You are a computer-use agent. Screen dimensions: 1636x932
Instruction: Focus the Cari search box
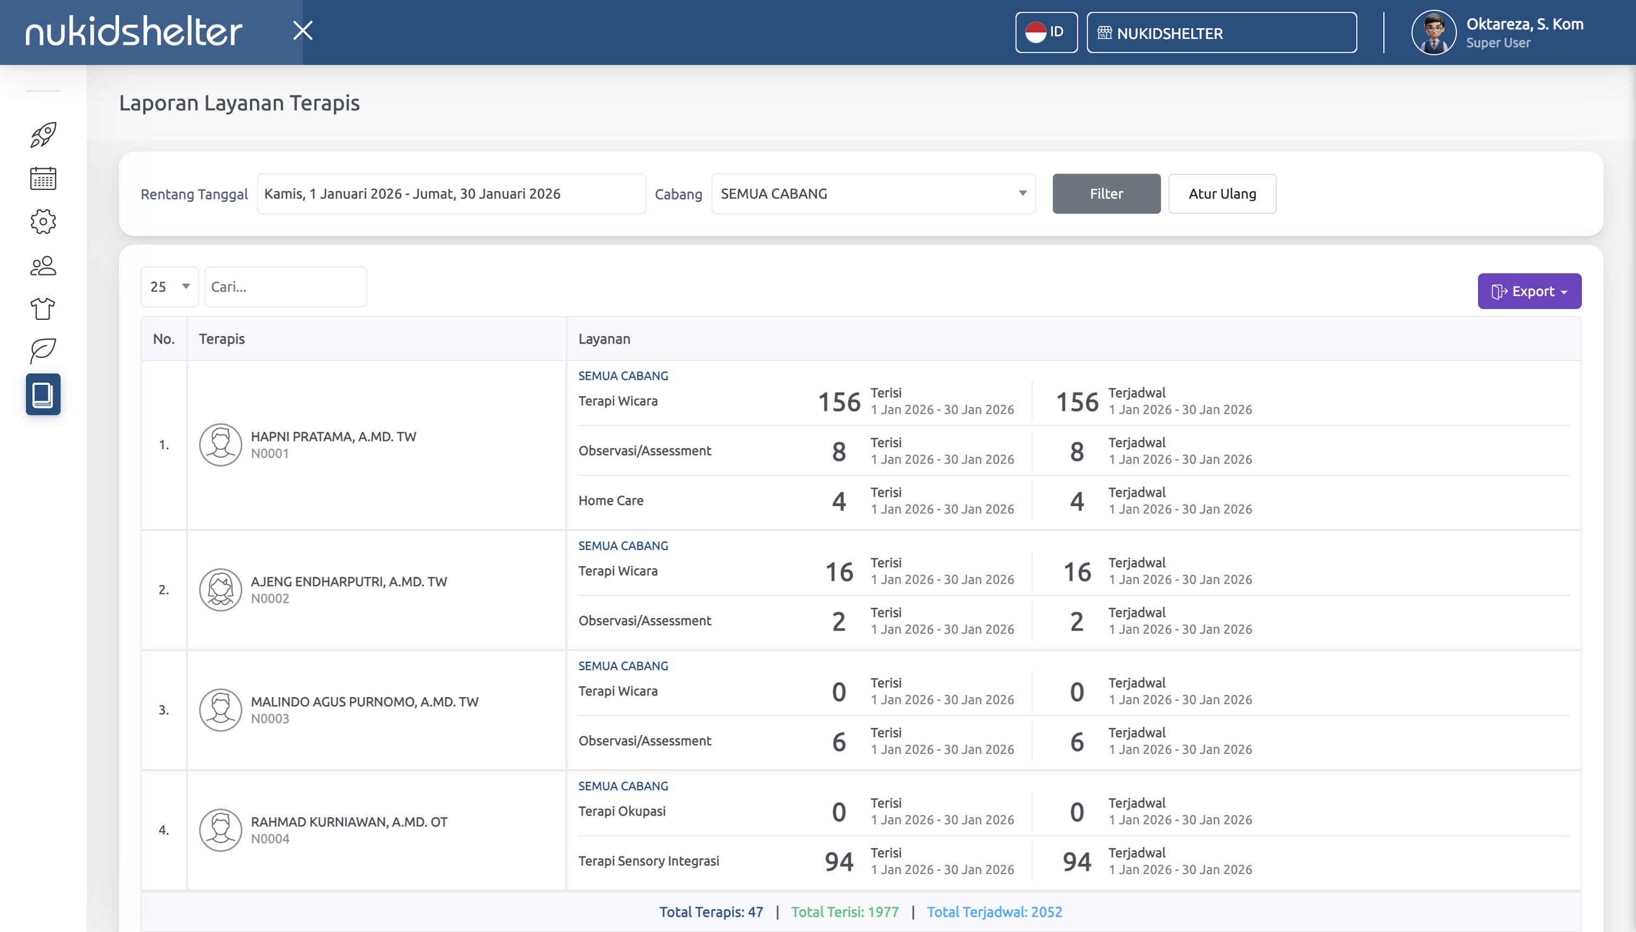point(285,287)
